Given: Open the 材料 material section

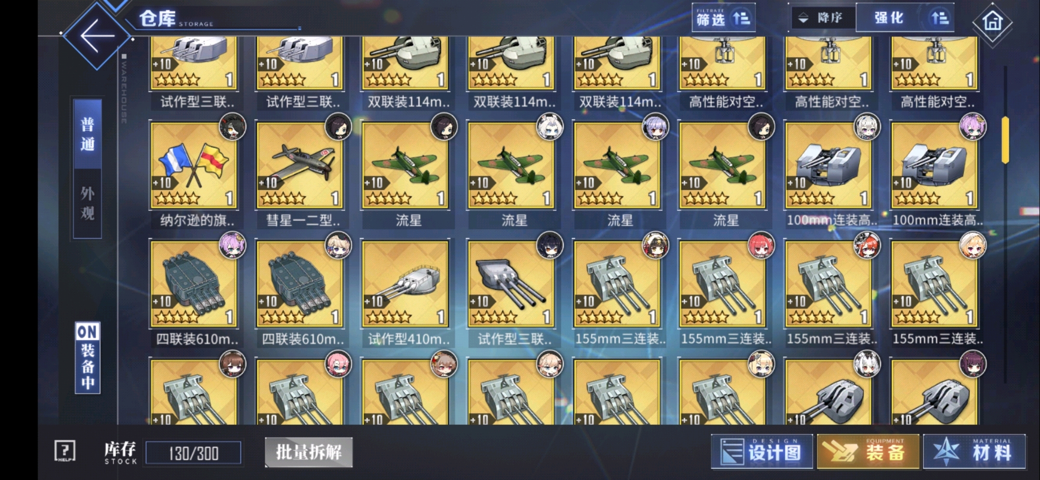Looking at the screenshot, I should tap(975, 451).
